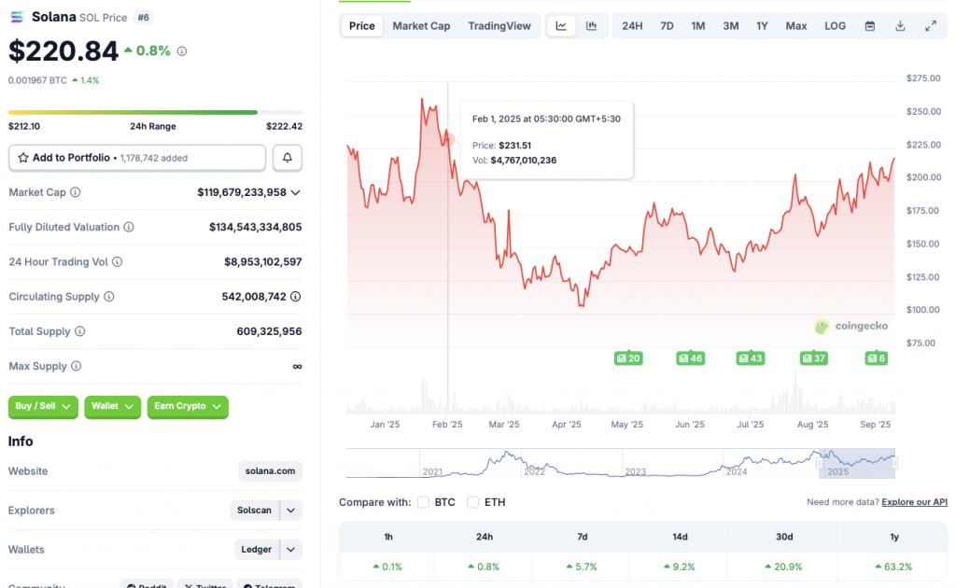This screenshot has width=956, height=588.
Task: Click info icon next to Market Cap
Action: [76, 192]
